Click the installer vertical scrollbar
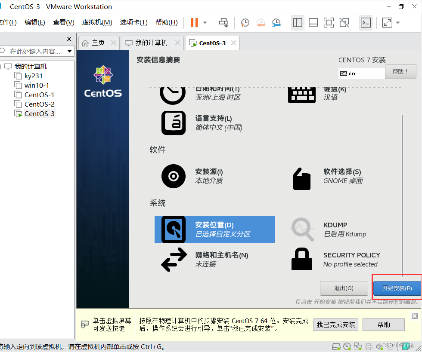This screenshot has height=352, width=422. (x=402, y=196)
